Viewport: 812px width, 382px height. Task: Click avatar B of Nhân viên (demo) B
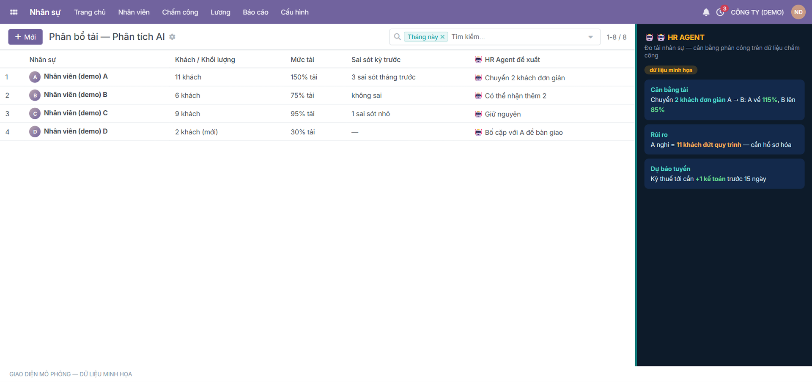(x=35, y=95)
